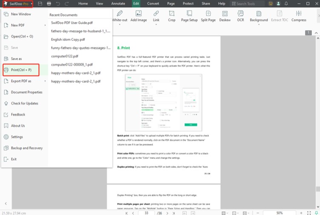Click the redo arrow icon
The image size is (320, 215).
click(x=67, y=3)
